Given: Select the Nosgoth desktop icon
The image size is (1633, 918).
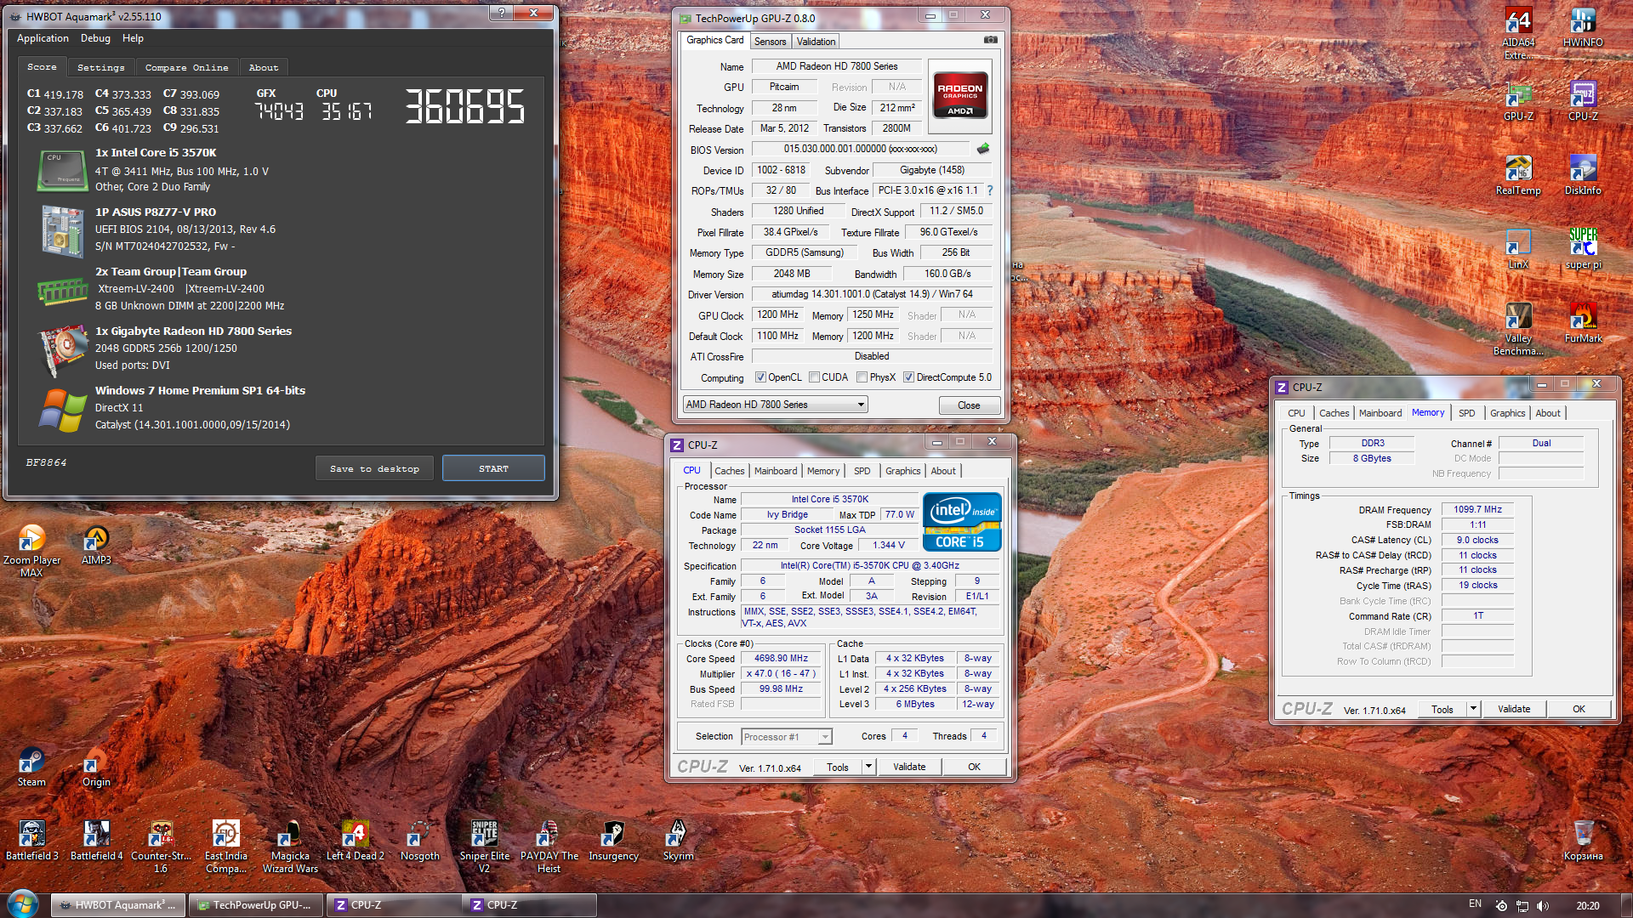Looking at the screenshot, I should pos(419,841).
